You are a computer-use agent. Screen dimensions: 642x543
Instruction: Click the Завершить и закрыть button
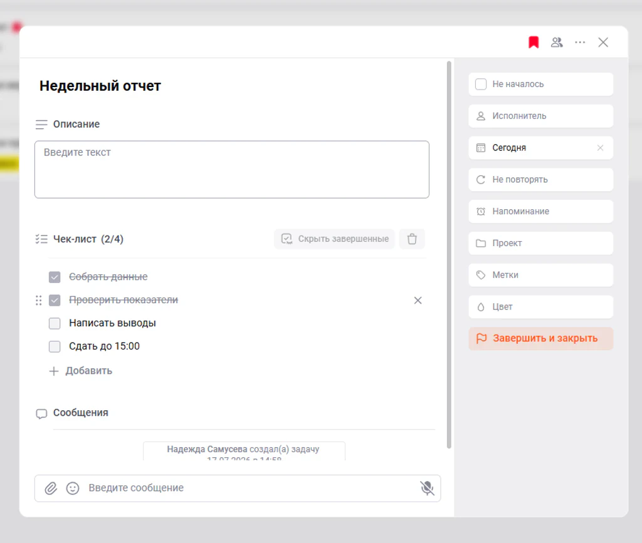pyautogui.click(x=541, y=339)
